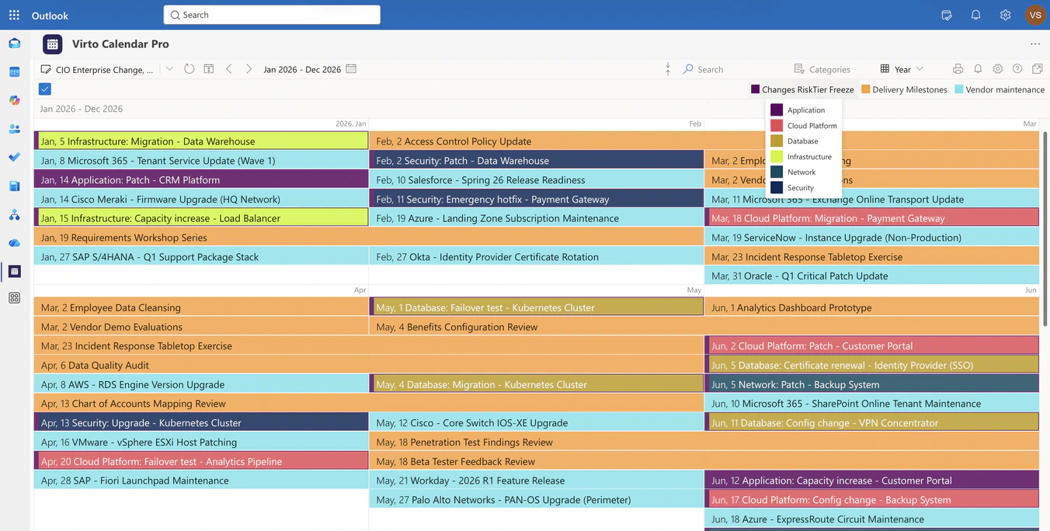The image size is (1050, 531).
Task: Select Security category in legend popup
Action: point(803,188)
